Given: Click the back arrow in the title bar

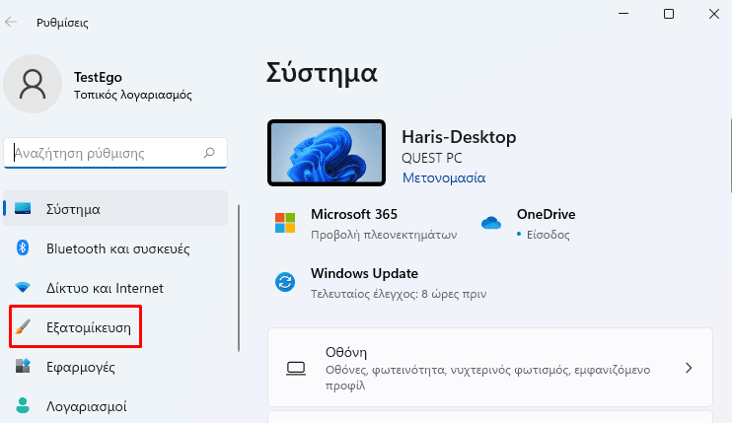Looking at the screenshot, I should point(11,22).
